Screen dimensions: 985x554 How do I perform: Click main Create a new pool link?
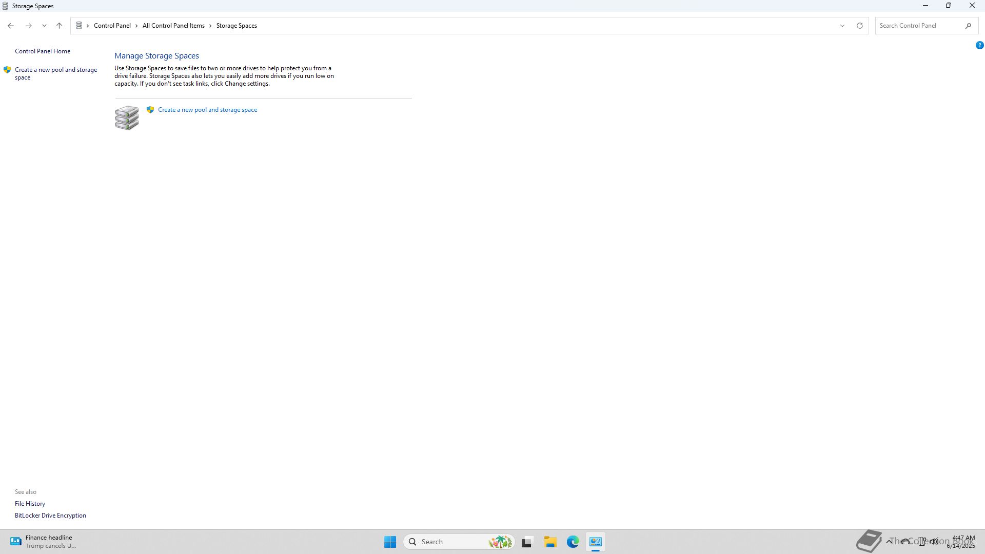tap(207, 110)
